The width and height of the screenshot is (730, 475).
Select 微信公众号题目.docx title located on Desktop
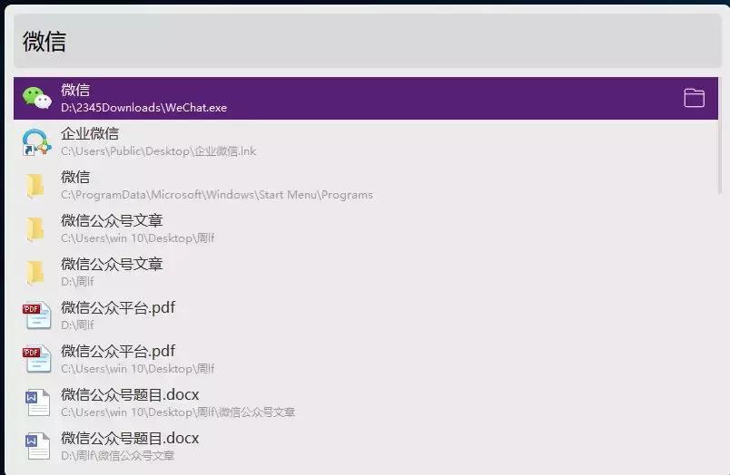pos(130,394)
